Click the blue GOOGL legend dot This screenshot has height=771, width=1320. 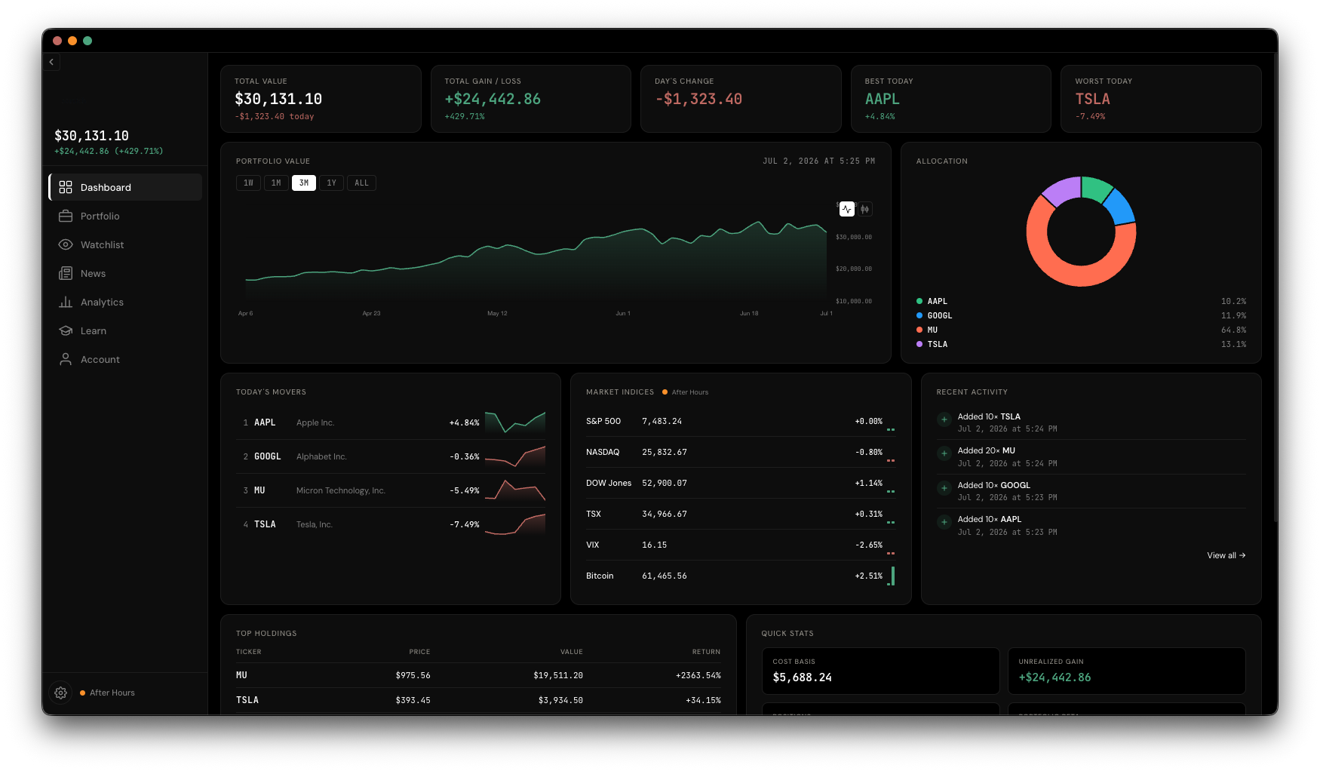click(919, 315)
